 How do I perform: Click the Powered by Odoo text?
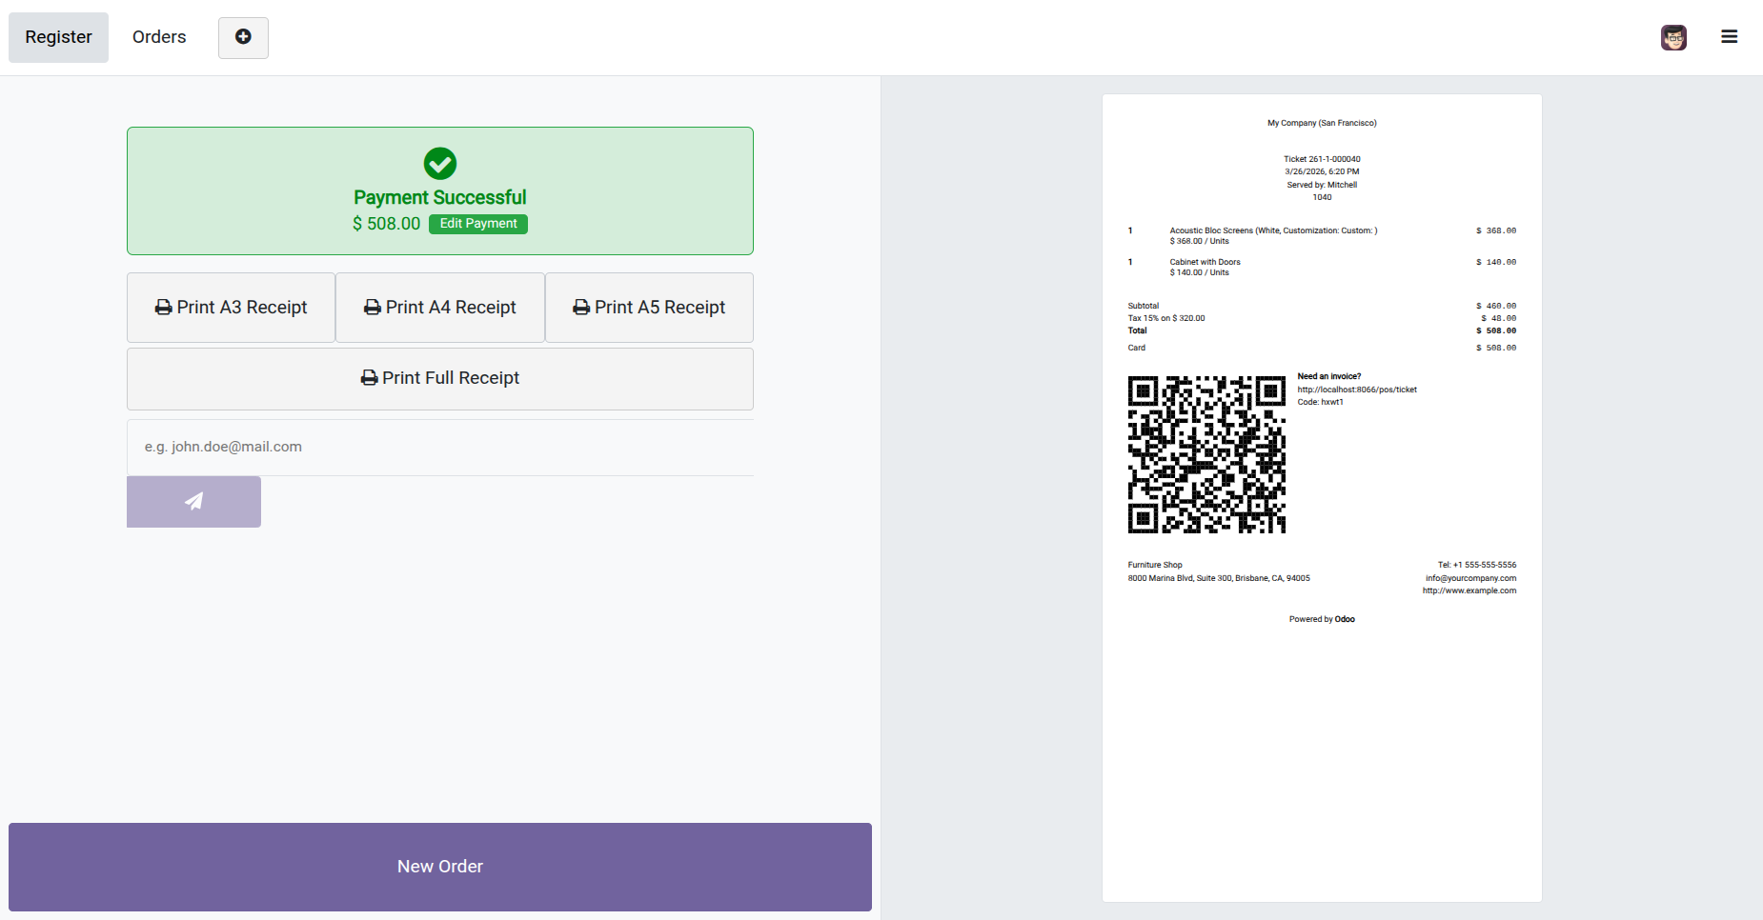click(x=1322, y=619)
